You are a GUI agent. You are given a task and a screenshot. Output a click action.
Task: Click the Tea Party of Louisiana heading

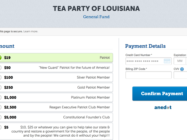point(96,9)
